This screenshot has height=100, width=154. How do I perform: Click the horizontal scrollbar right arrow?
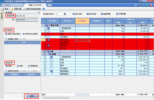[153, 97]
